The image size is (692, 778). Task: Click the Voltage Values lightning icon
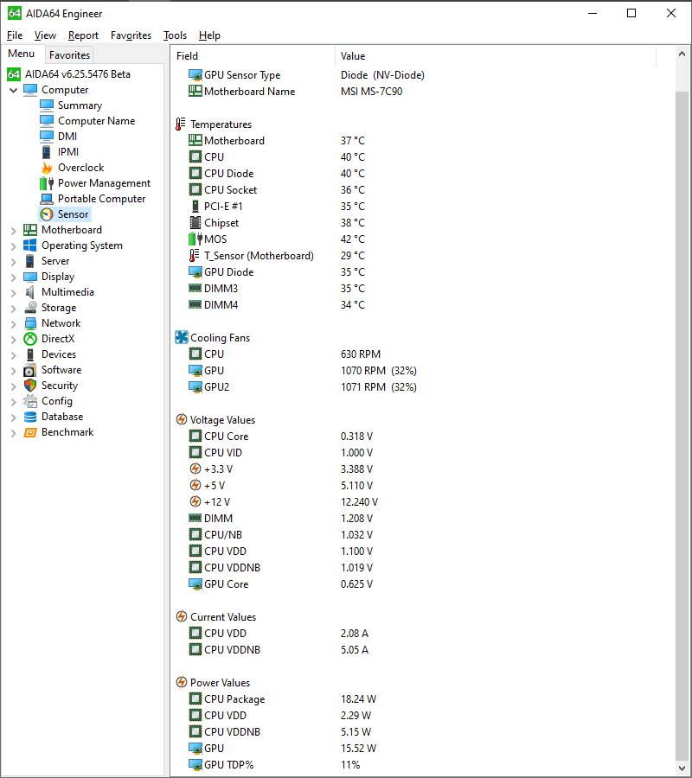pyautogui.click(x=182, y=420)
